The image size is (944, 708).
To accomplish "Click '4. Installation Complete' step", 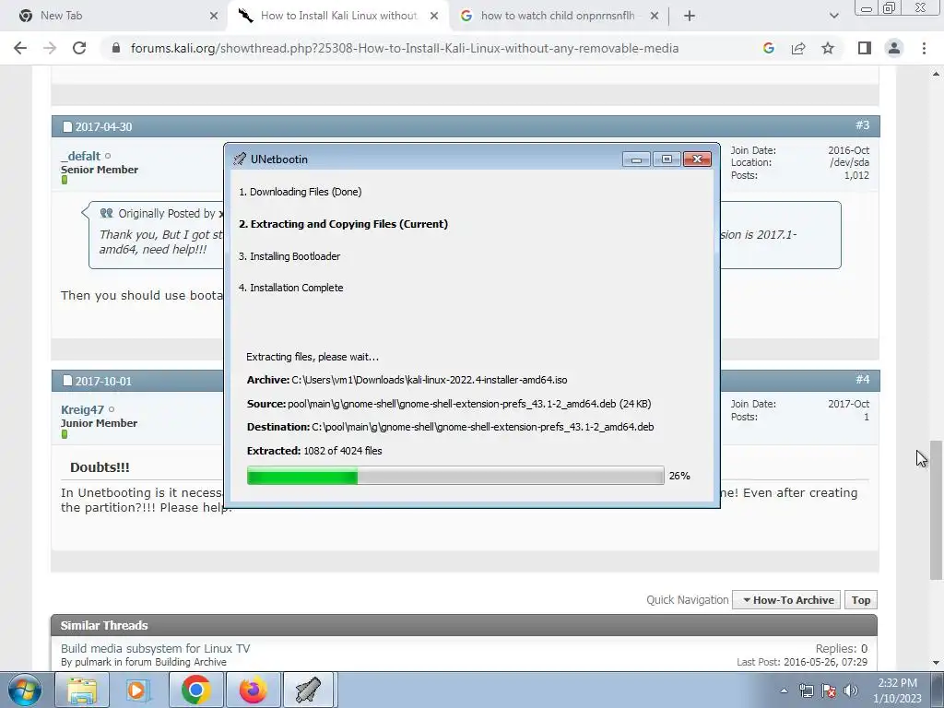I will pyautogui.click(x=290, y=288).
